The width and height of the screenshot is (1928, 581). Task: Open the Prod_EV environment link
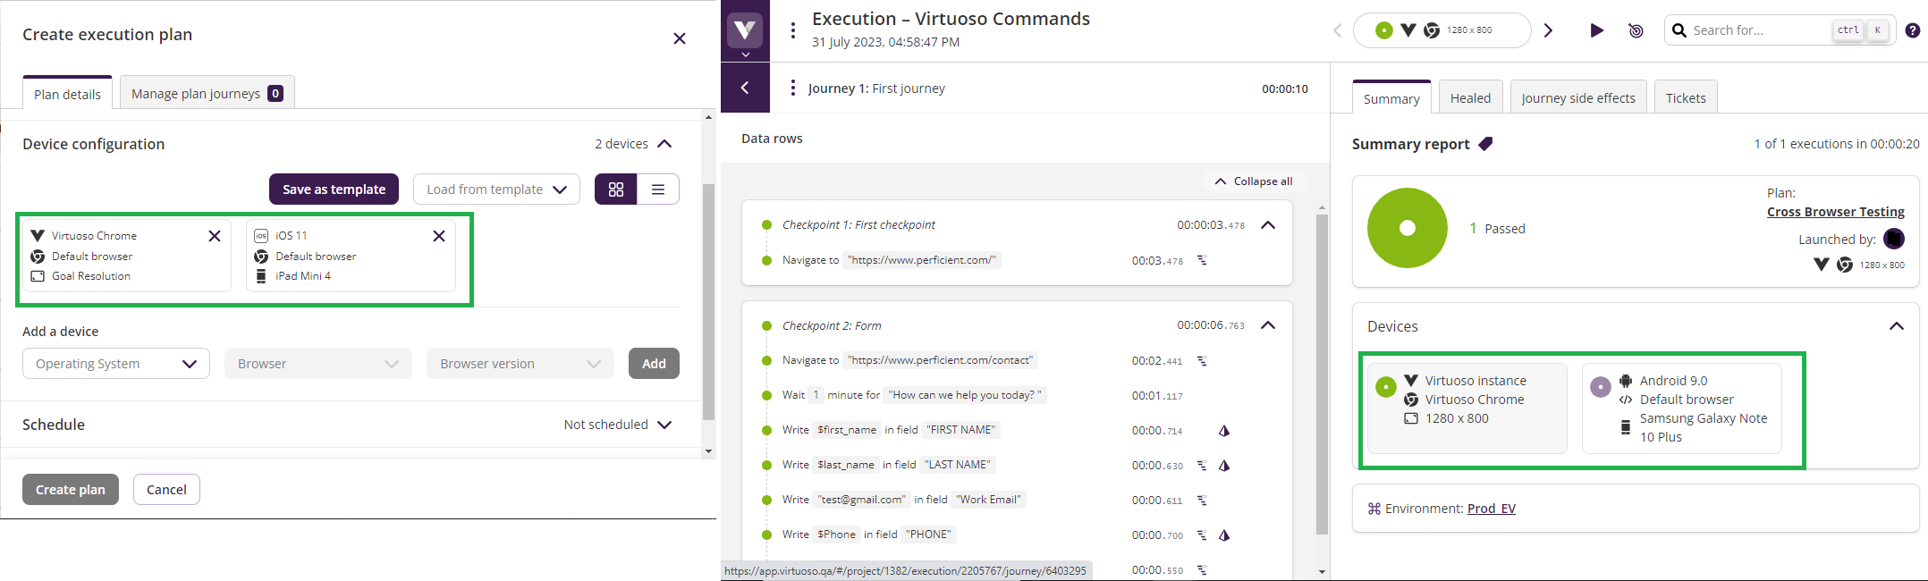[1492, 509]
